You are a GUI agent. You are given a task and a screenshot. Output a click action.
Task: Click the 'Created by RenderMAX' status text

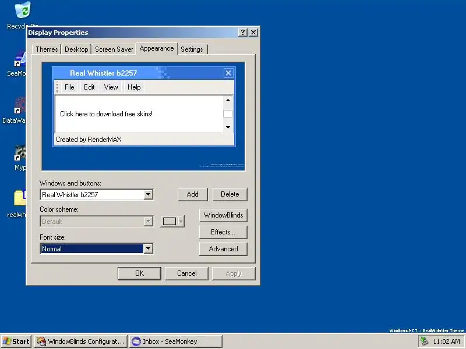[89, 140]
